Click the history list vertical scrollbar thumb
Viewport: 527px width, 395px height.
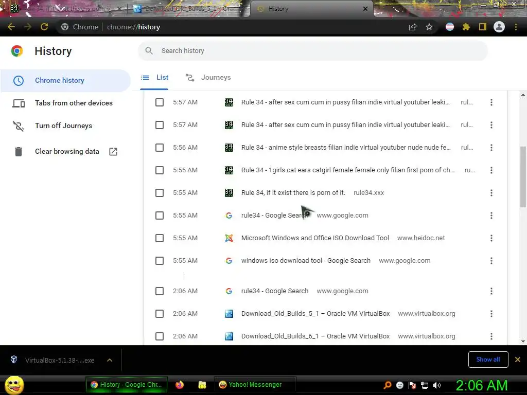(523, 177)
